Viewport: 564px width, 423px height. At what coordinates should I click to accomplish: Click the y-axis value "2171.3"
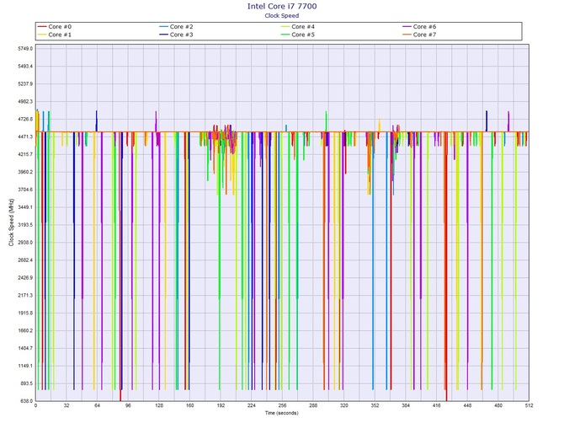tap(25, 296)
